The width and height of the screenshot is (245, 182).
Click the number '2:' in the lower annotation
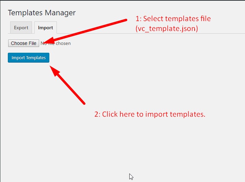click(x=97, y=114)
